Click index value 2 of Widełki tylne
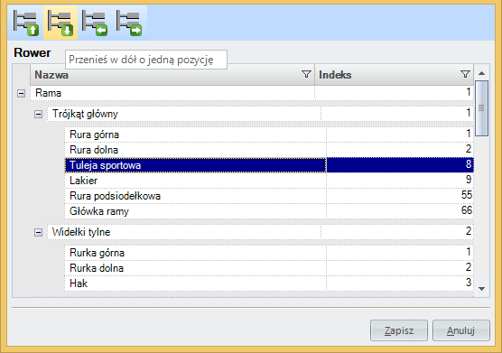 469,231
